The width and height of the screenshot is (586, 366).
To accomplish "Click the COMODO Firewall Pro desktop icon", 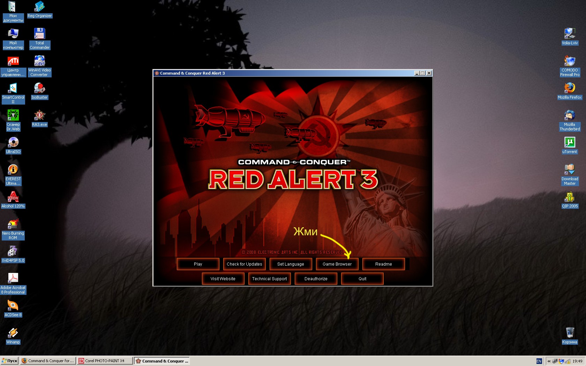I will (x=570, y=66).
